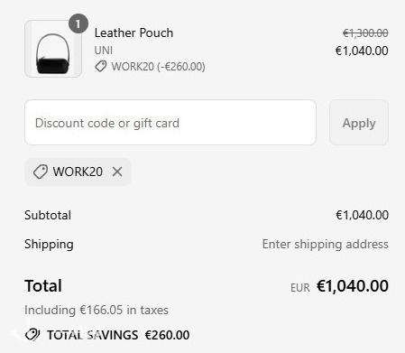Click the discounted €1,040.00 item price
This screenshot has width=405, height=353.
click(x=362, y=51)
